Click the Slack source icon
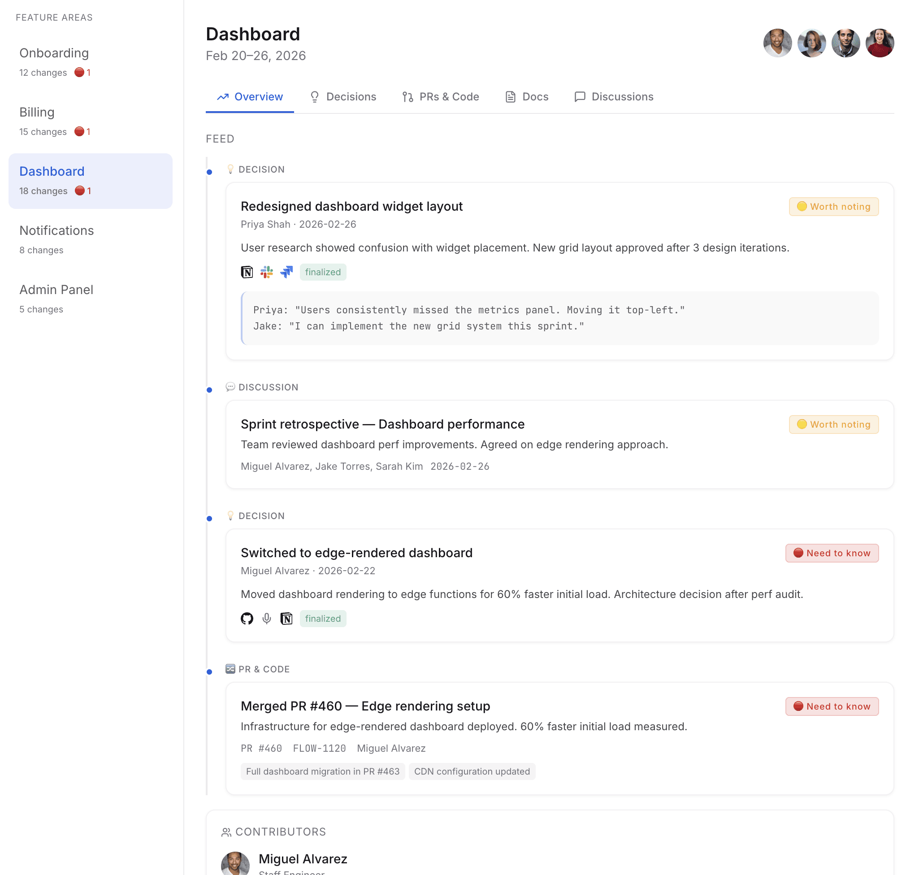Viewport: 919px width, 875px height. (x=266, y=272)
